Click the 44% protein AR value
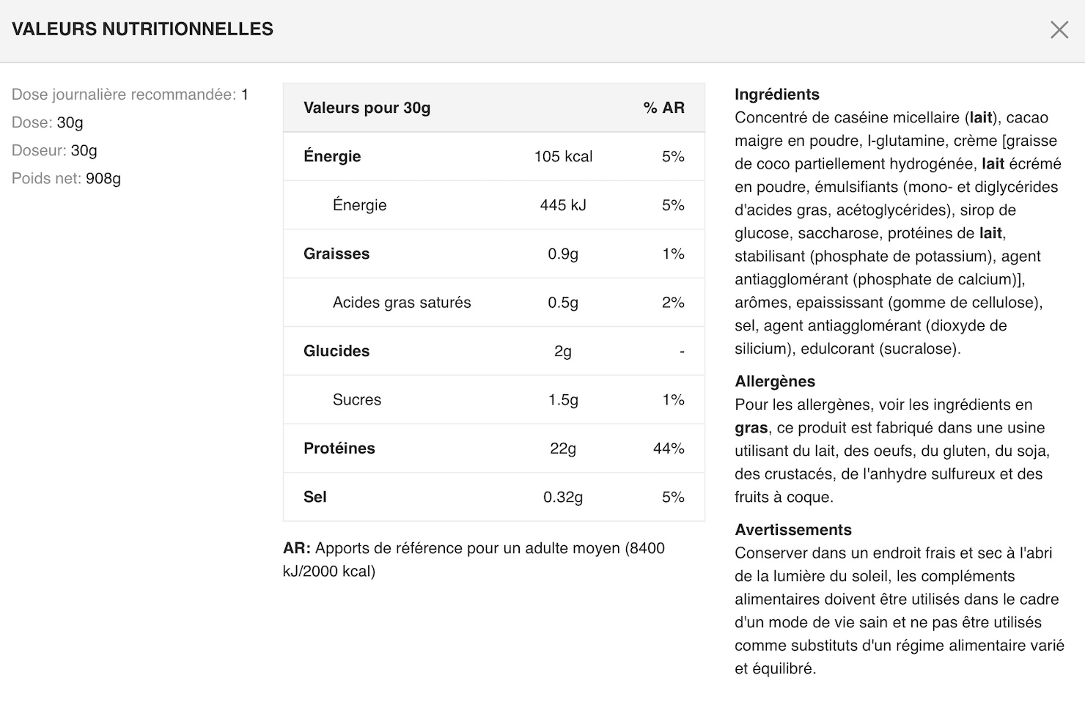The width and height of the screenshot is (1085, 705). click(669, 448)
